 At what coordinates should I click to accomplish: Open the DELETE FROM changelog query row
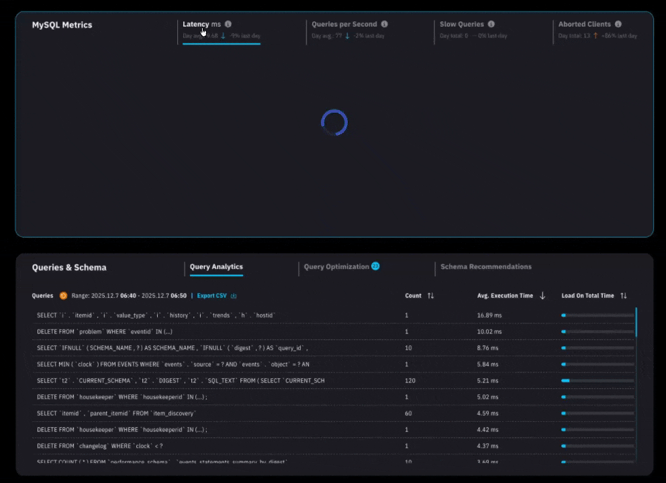pyautogui.click(x=334, y=446)
